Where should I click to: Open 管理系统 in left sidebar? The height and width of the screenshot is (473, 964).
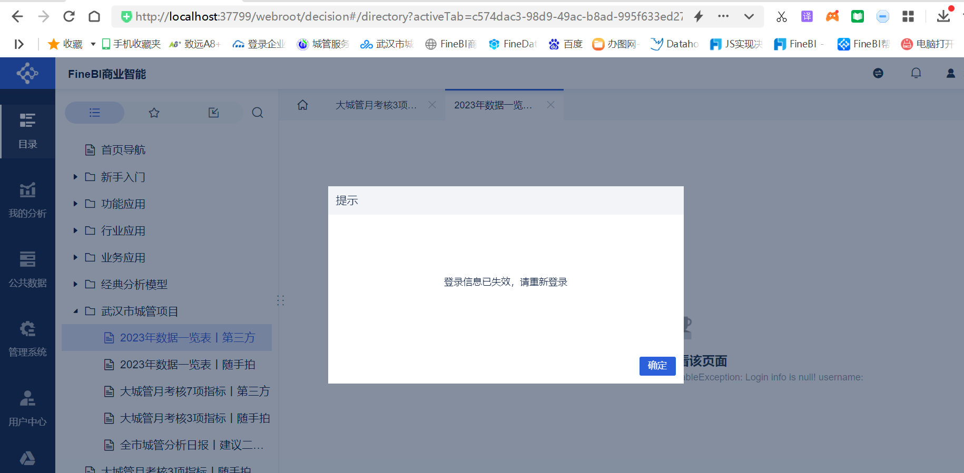(27, 339)
